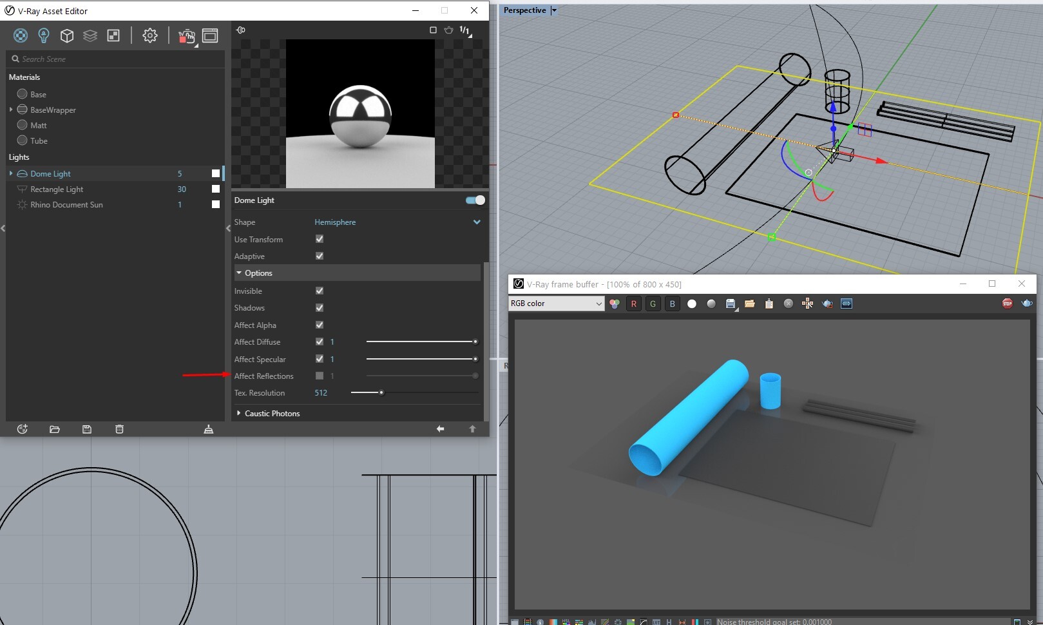The width and height of the screenshot is (1043, 625).
Task: Open the Settings gear in Asset Editor
Action: click(x=150, y=35)
